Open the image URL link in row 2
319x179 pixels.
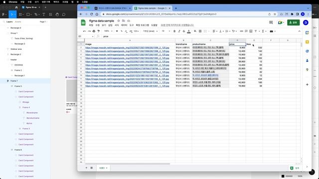127,48
